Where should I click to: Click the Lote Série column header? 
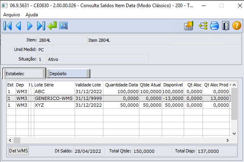tap(54, 85)
